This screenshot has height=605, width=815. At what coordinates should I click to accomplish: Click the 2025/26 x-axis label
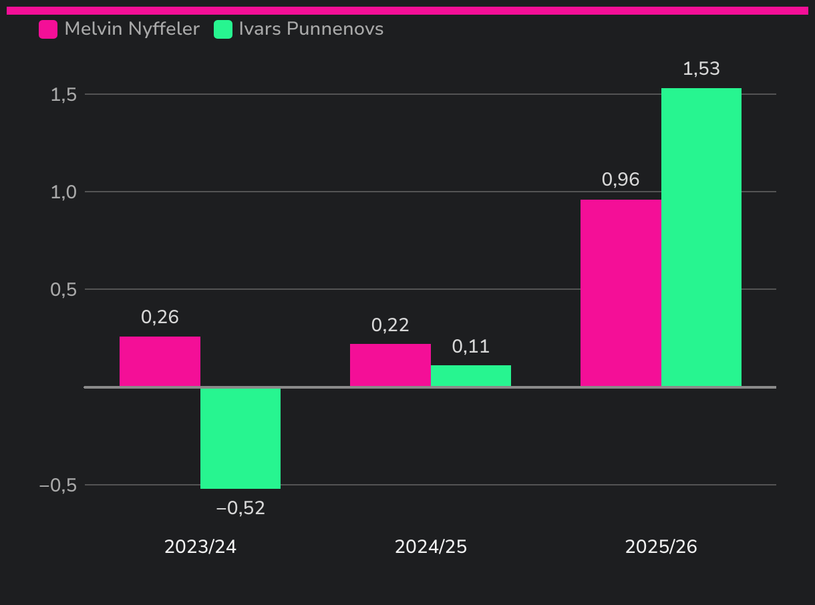tap(661, 547)
